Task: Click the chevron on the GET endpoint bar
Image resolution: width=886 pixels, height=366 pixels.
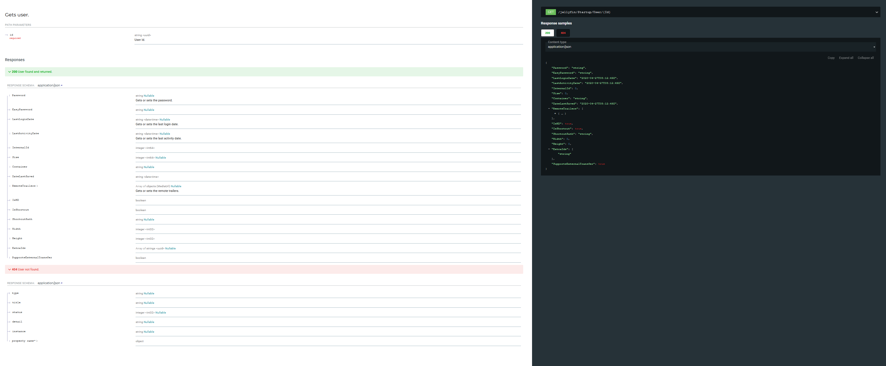Action: click(876, 12)
